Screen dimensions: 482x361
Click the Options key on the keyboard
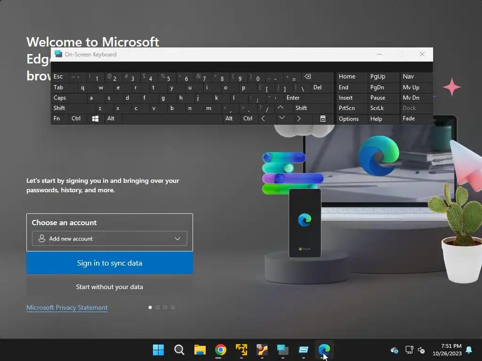click(x=352, y=119)
